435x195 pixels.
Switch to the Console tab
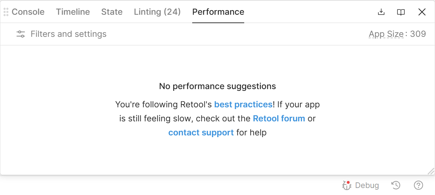[x=28, y=12]
